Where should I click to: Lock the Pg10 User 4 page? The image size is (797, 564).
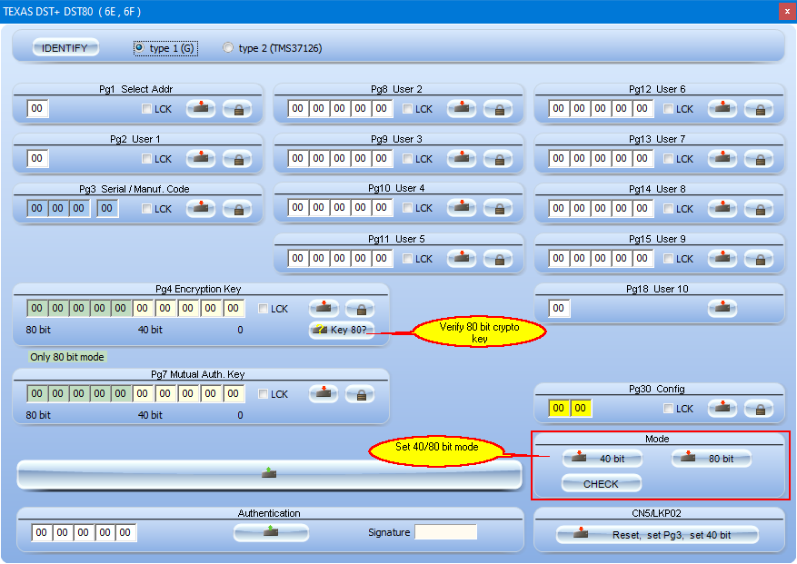[499, 208]
